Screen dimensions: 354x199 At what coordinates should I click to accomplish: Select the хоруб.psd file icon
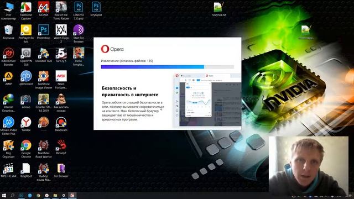click(x=96, y=9)
